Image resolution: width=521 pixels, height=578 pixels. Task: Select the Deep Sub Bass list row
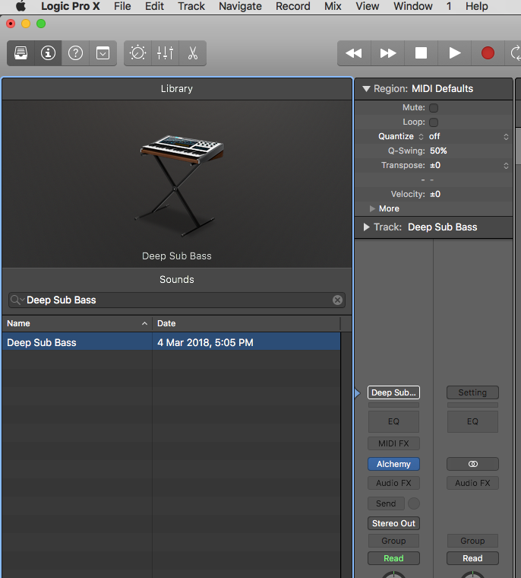click(x=171, y=342)
